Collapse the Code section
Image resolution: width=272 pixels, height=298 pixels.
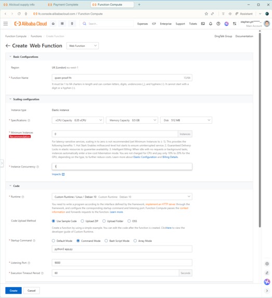pyautogui.click(x=10, y=186)
